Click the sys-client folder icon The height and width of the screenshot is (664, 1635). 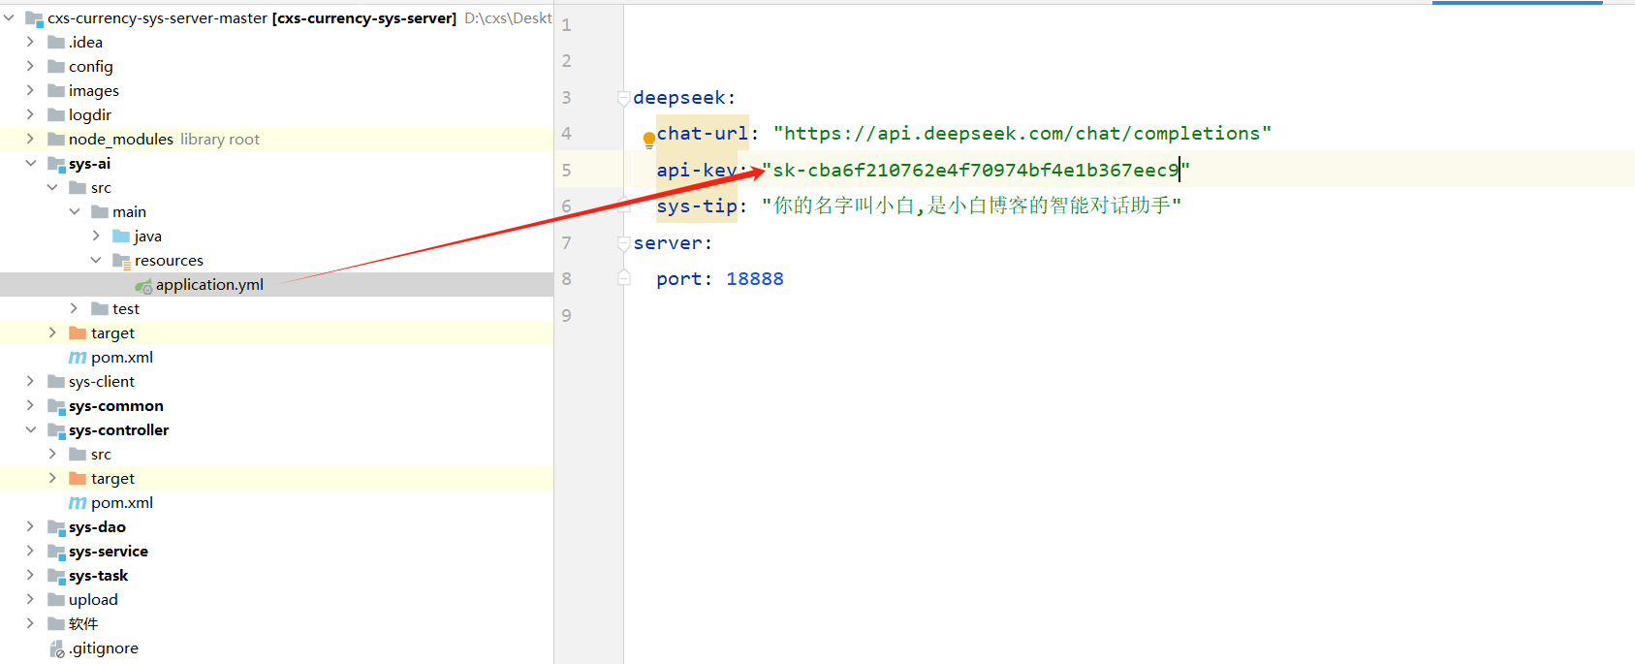tap(56, 381)
